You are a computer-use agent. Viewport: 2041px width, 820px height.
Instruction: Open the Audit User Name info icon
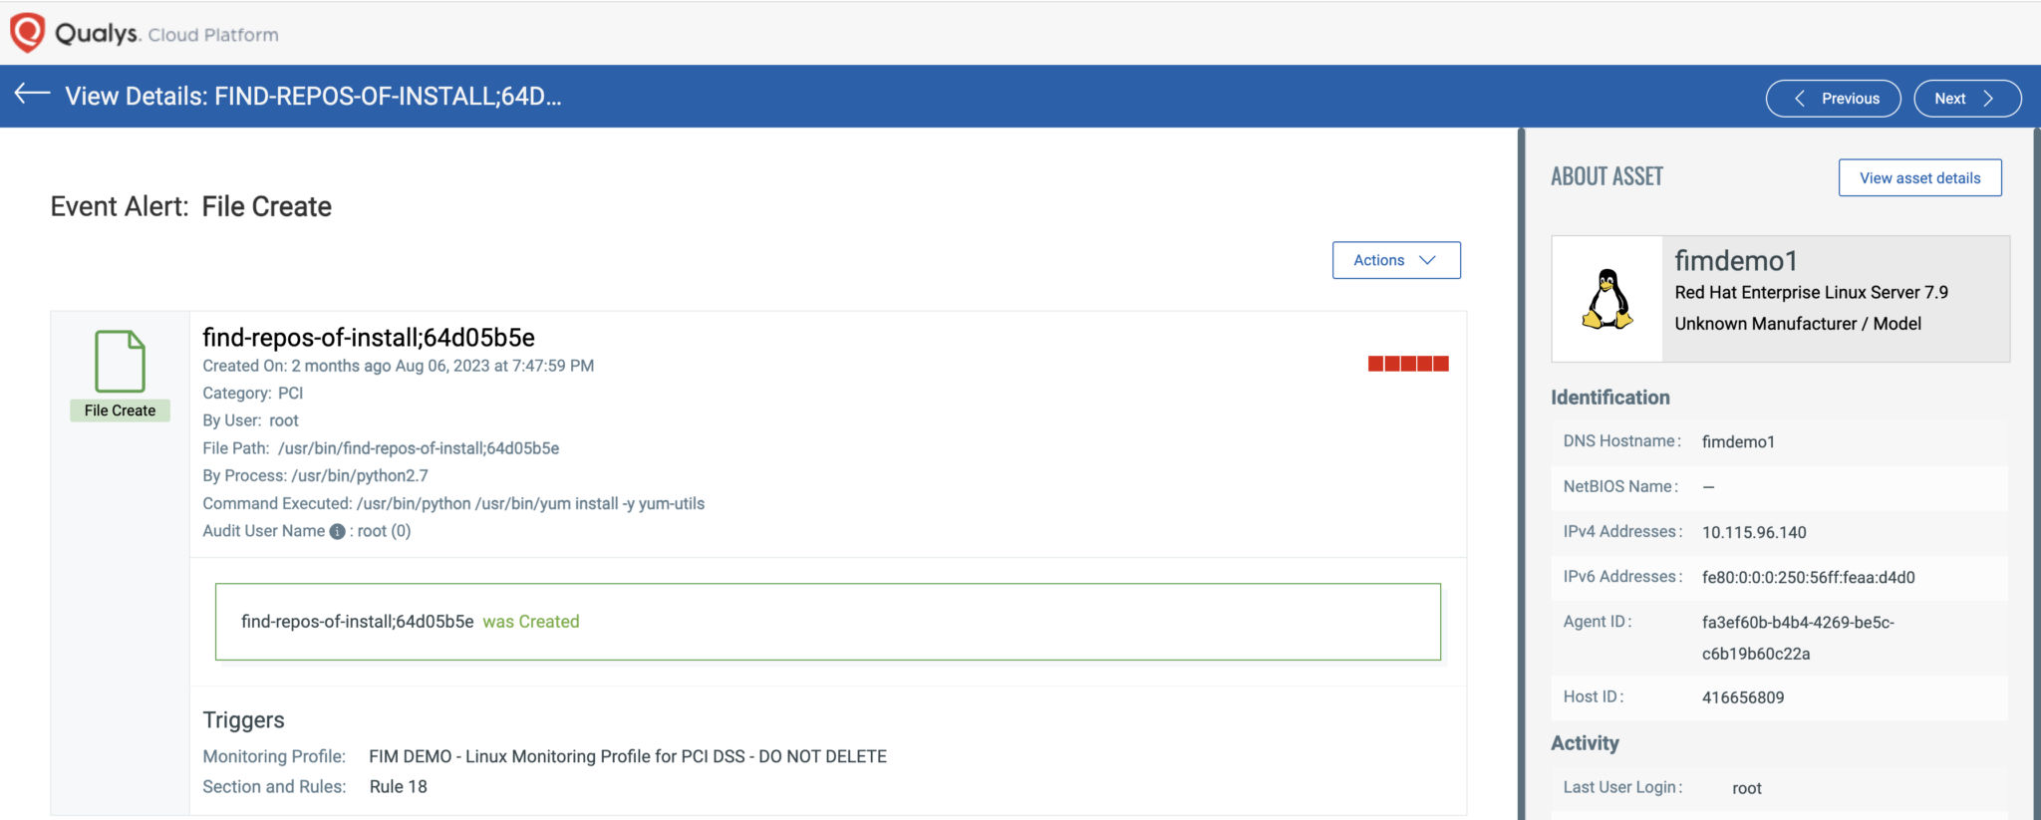pyautogui.click(x=337, y=532)
